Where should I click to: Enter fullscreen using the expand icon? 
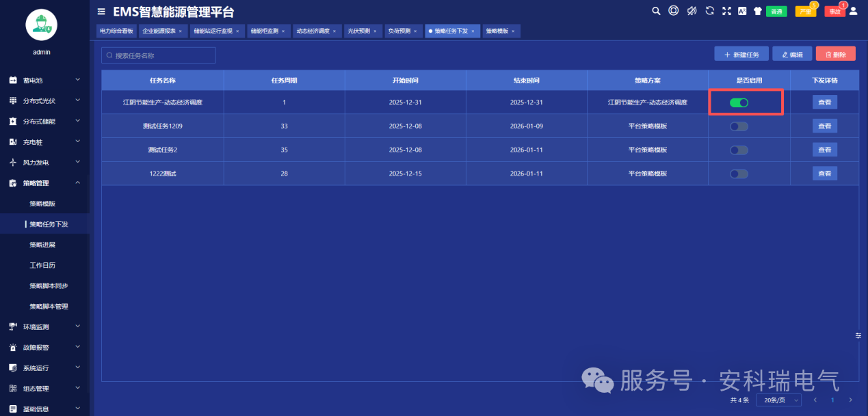click(726, 11)
